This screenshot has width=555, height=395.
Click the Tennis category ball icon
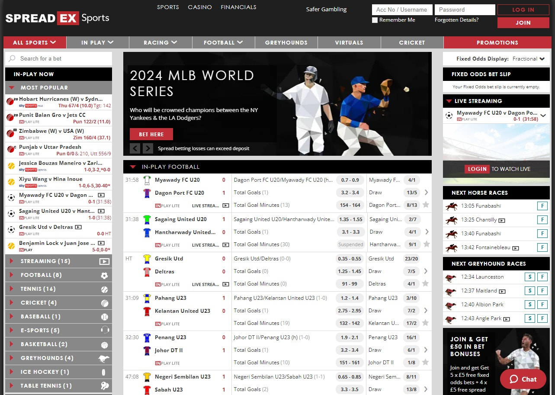coord(104,289)
